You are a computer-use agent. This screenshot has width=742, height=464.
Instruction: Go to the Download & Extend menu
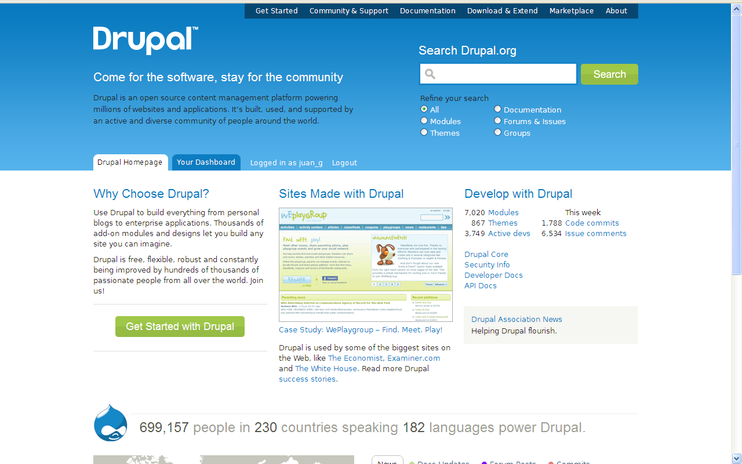coord(503,11)
